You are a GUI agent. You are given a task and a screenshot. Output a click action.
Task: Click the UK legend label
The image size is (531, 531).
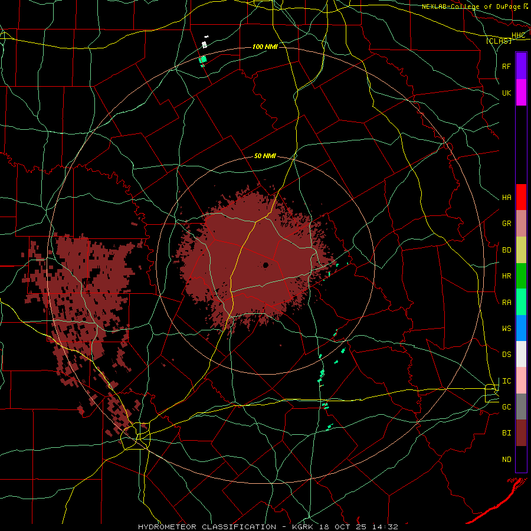507,93
